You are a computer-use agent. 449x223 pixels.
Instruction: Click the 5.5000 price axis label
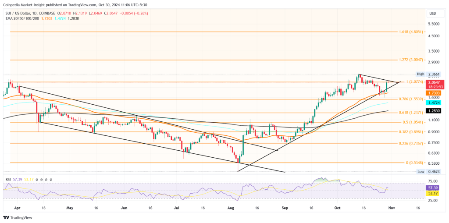pos(434,25)
